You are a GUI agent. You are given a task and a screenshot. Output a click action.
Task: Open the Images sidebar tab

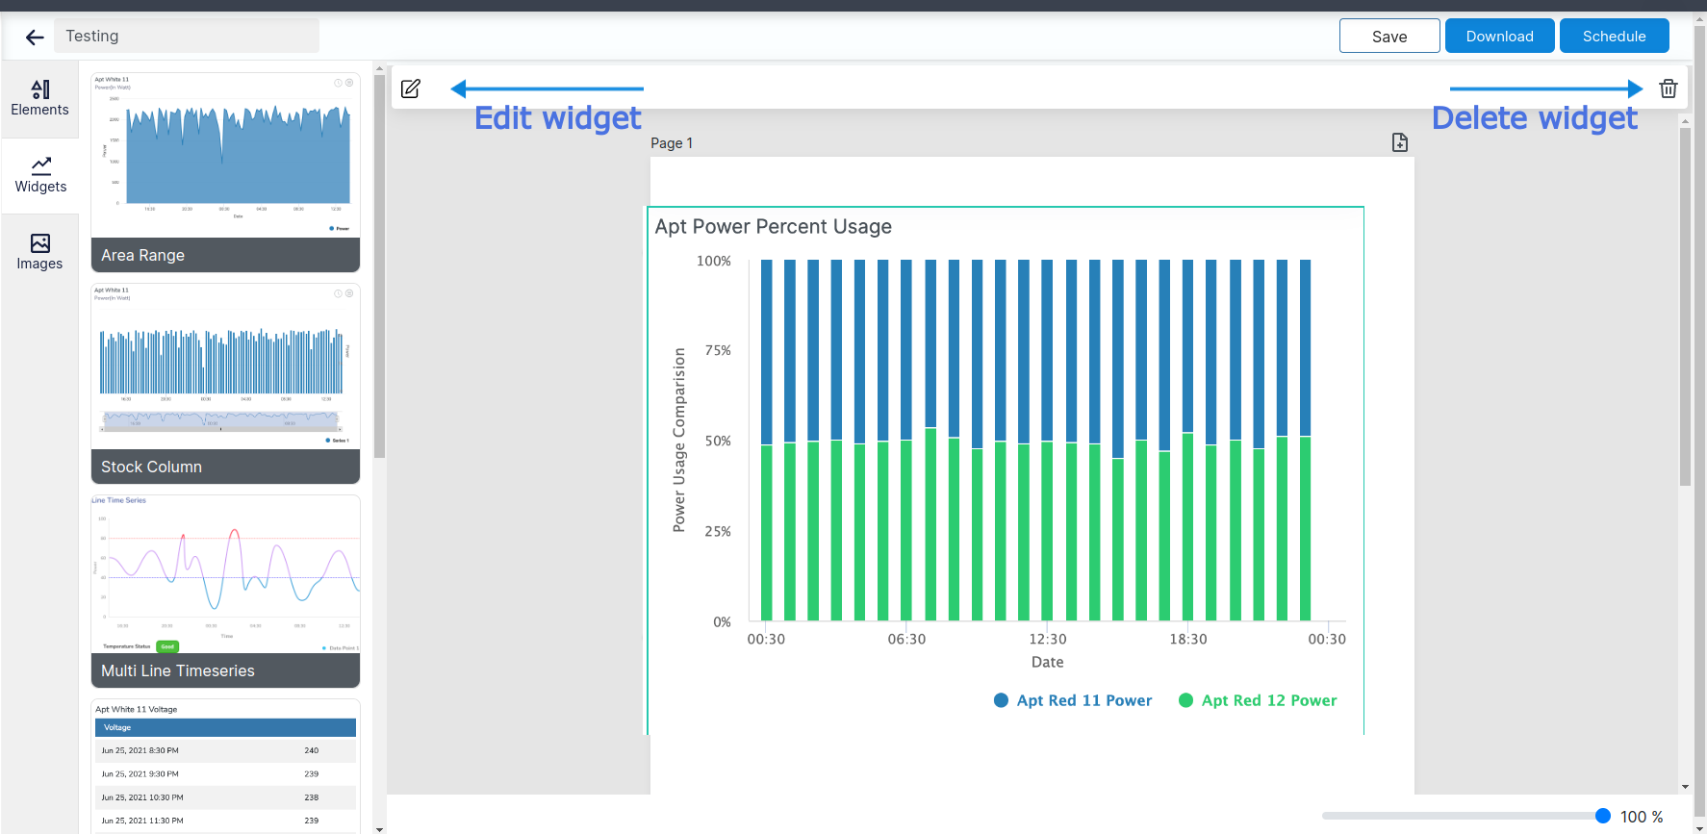(39, 252)
